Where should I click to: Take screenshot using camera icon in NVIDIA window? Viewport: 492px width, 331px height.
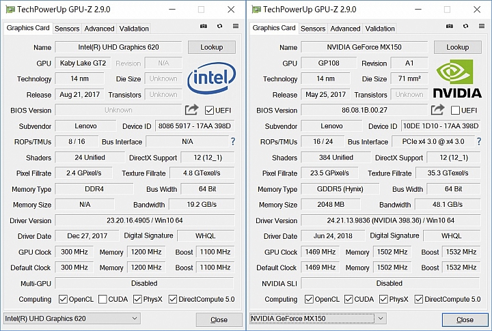450,26
